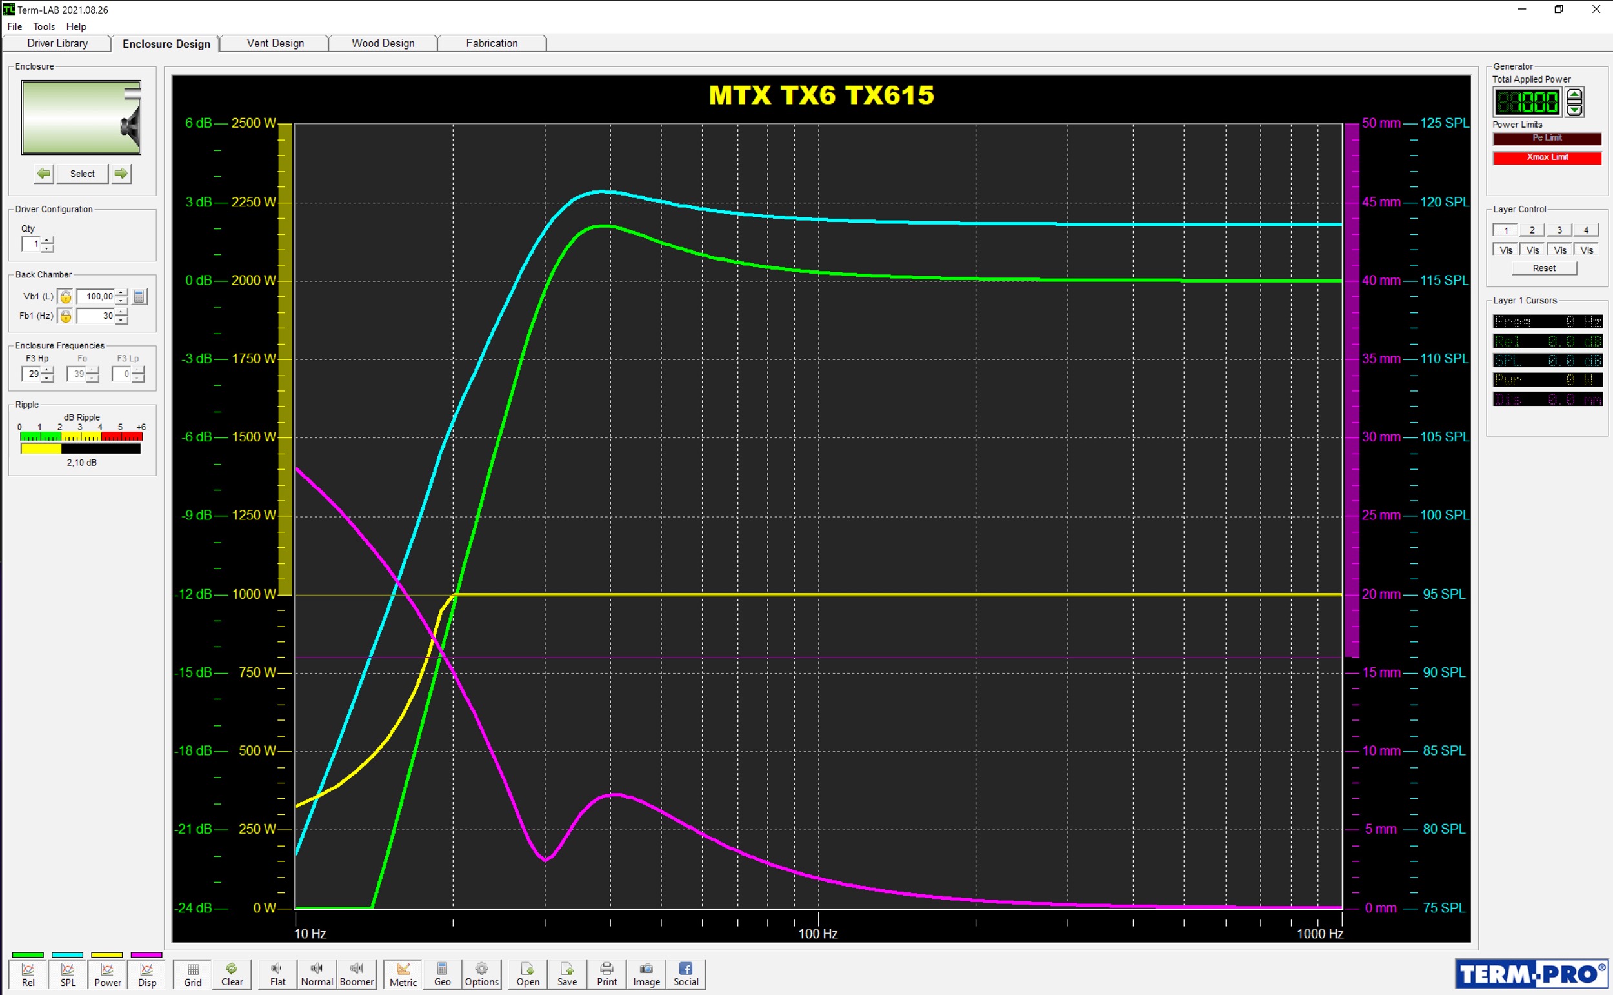Switch to Boomer playback mode
The width and height of the screenshot is (1613, 995).
357,974
